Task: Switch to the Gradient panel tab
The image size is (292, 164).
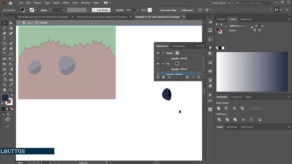Action: pyautogui.click(x=221, y=19)
